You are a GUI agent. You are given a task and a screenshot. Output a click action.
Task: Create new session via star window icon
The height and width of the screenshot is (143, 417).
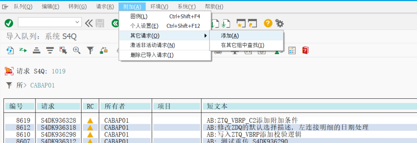[x=241, y=23]
